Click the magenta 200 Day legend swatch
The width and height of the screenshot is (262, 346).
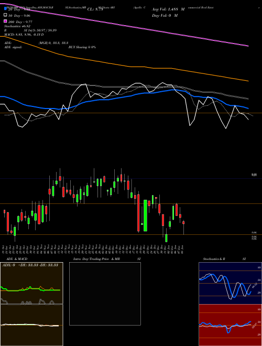[5, 21]
